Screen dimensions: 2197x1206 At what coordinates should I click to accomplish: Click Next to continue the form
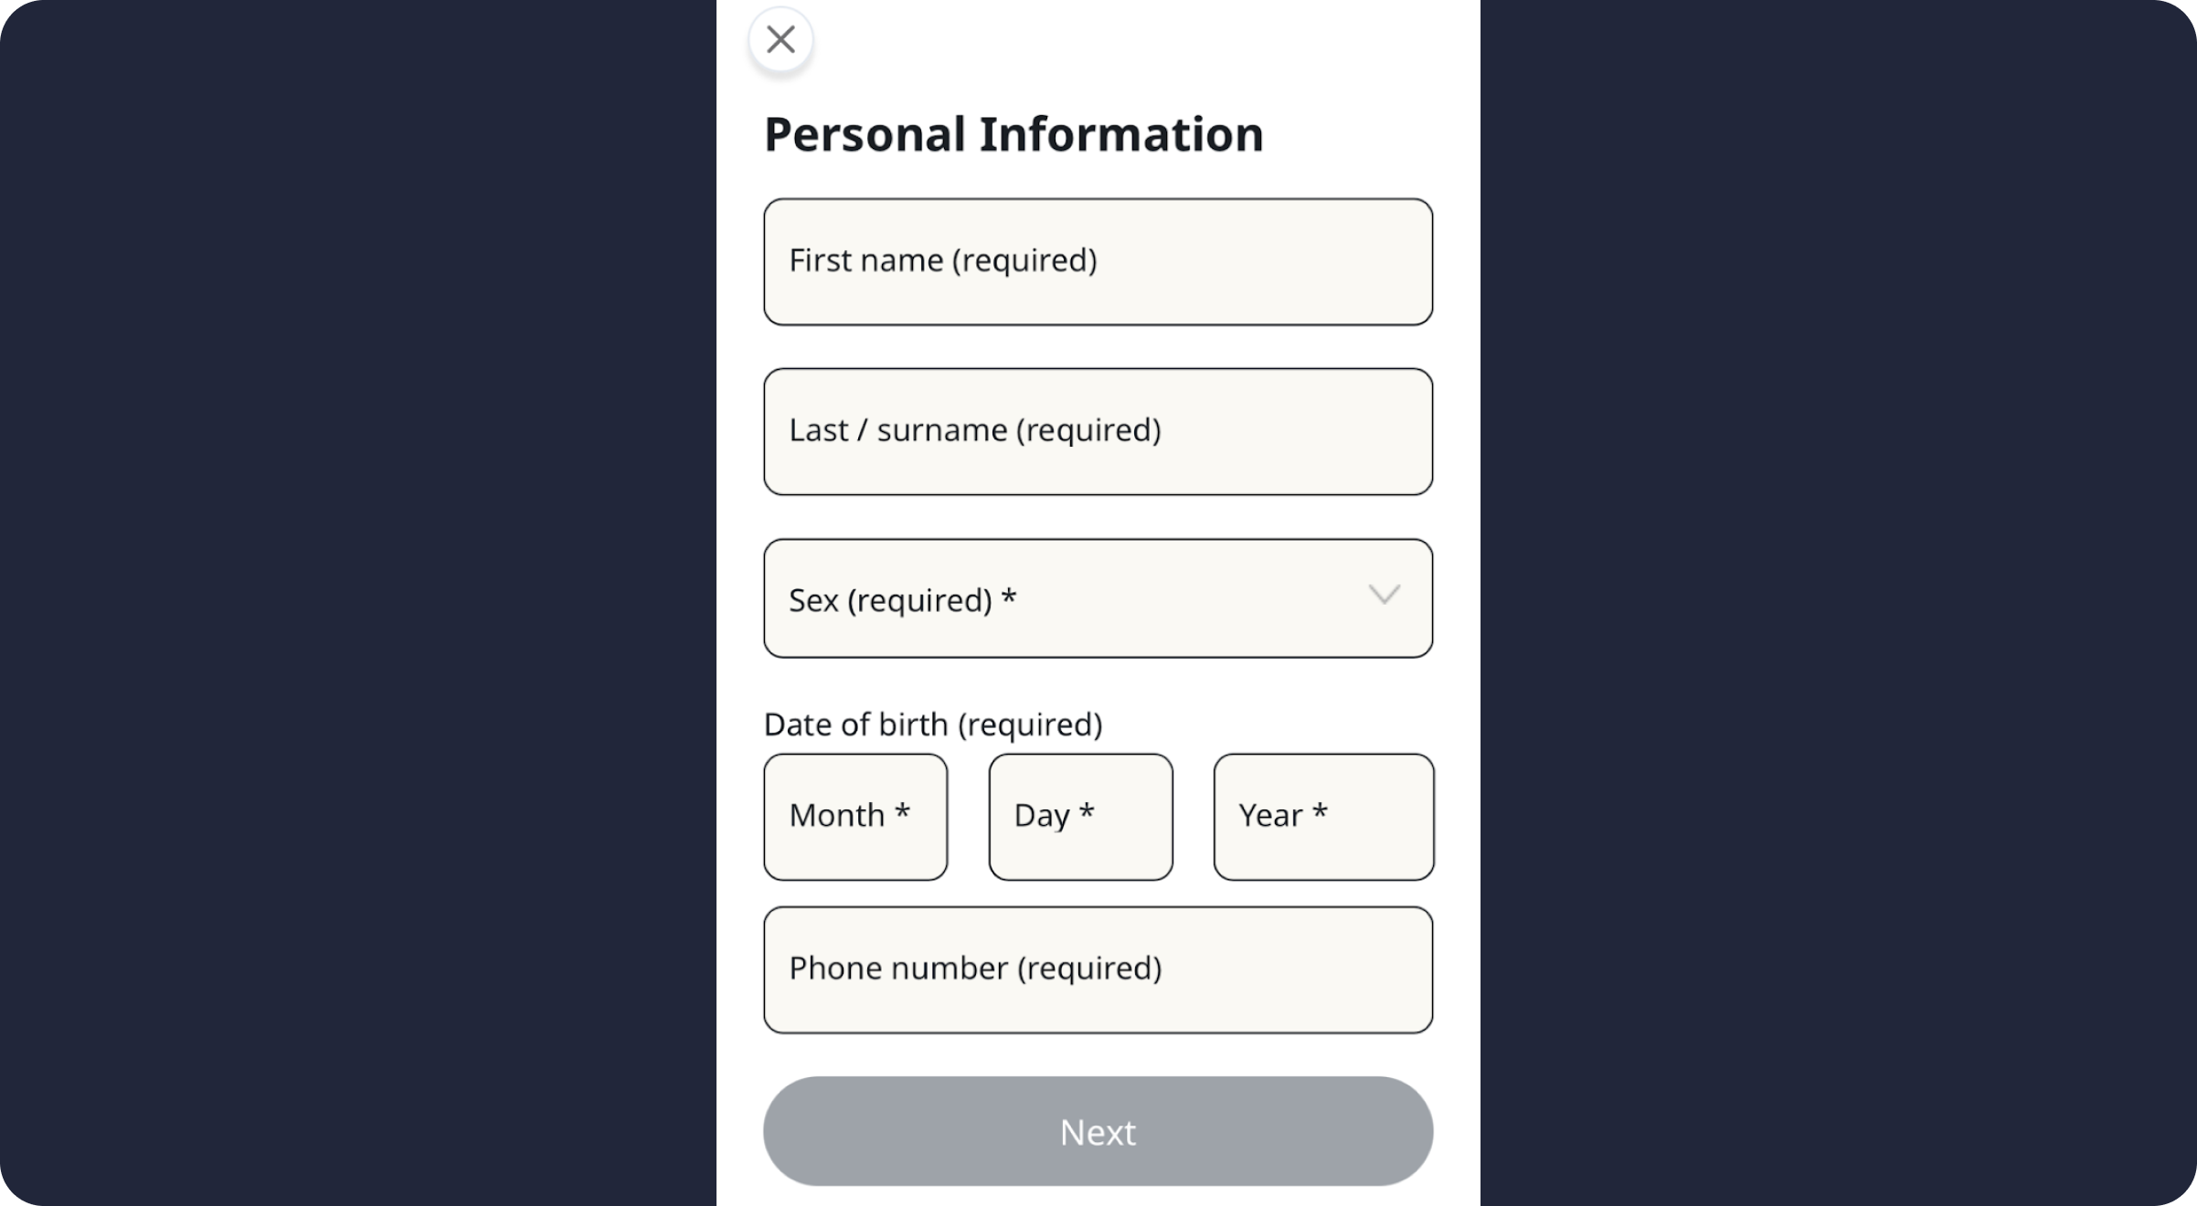click(1097, 1131)
